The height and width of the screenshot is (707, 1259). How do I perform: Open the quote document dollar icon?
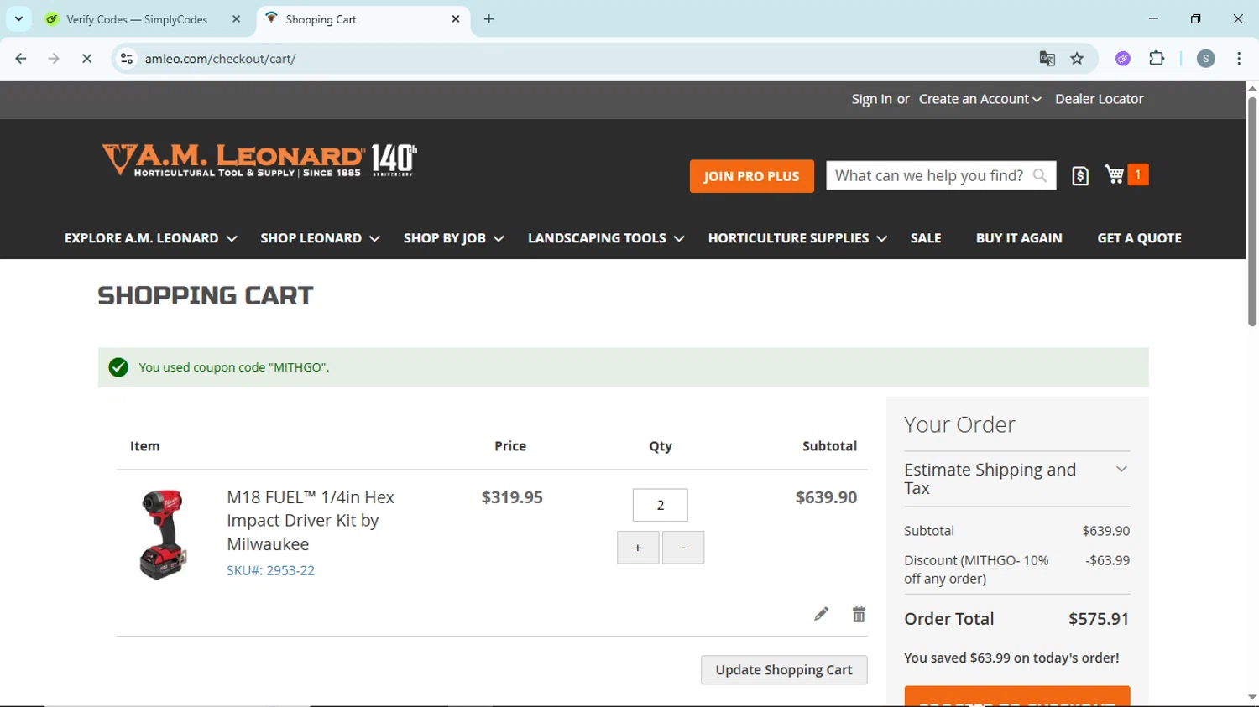(x=1080, y=175)
